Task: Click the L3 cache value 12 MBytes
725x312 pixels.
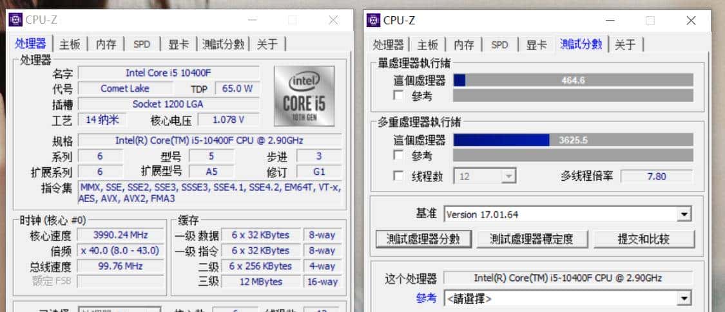Action: 261,282
